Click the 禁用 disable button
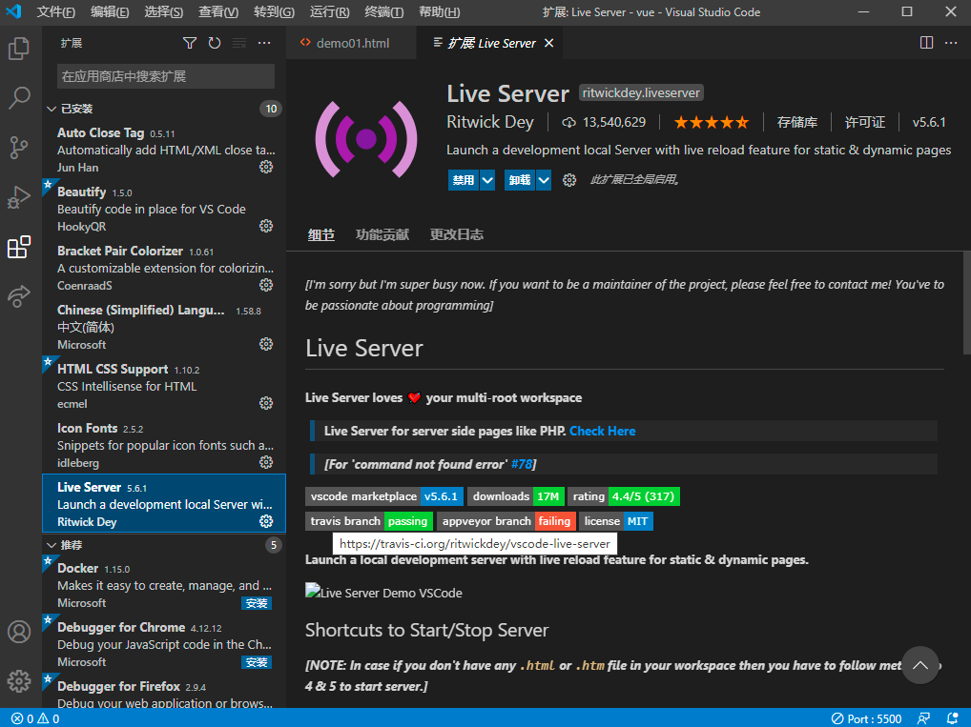The width and height of the screenshot is (971, 727). click(464, 180)
